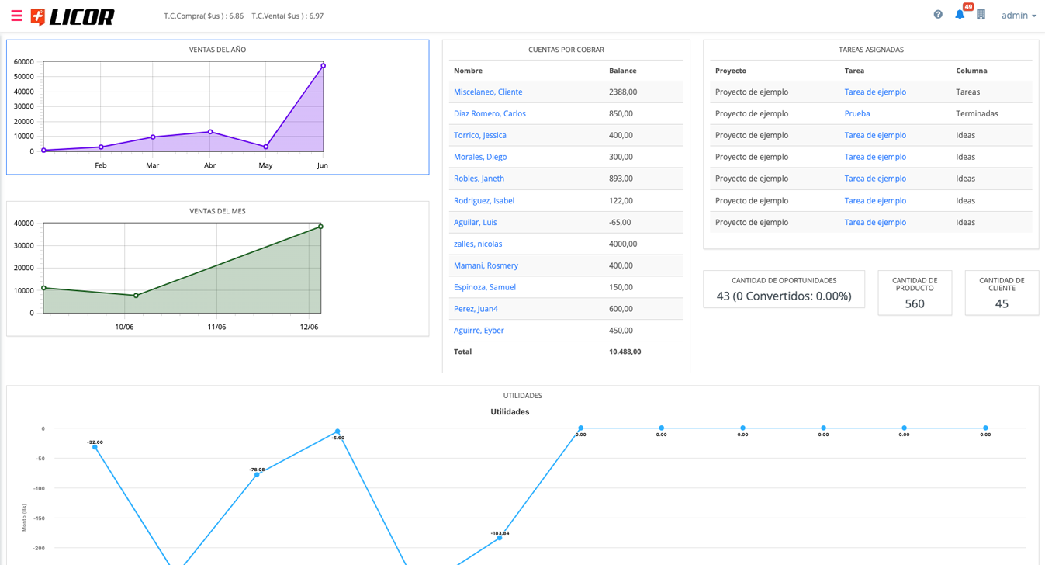Open the hamburger menu

coord(16,16)
